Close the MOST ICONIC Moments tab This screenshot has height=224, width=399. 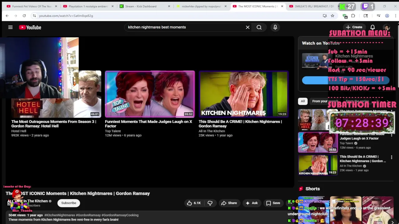tap(282, 6)
